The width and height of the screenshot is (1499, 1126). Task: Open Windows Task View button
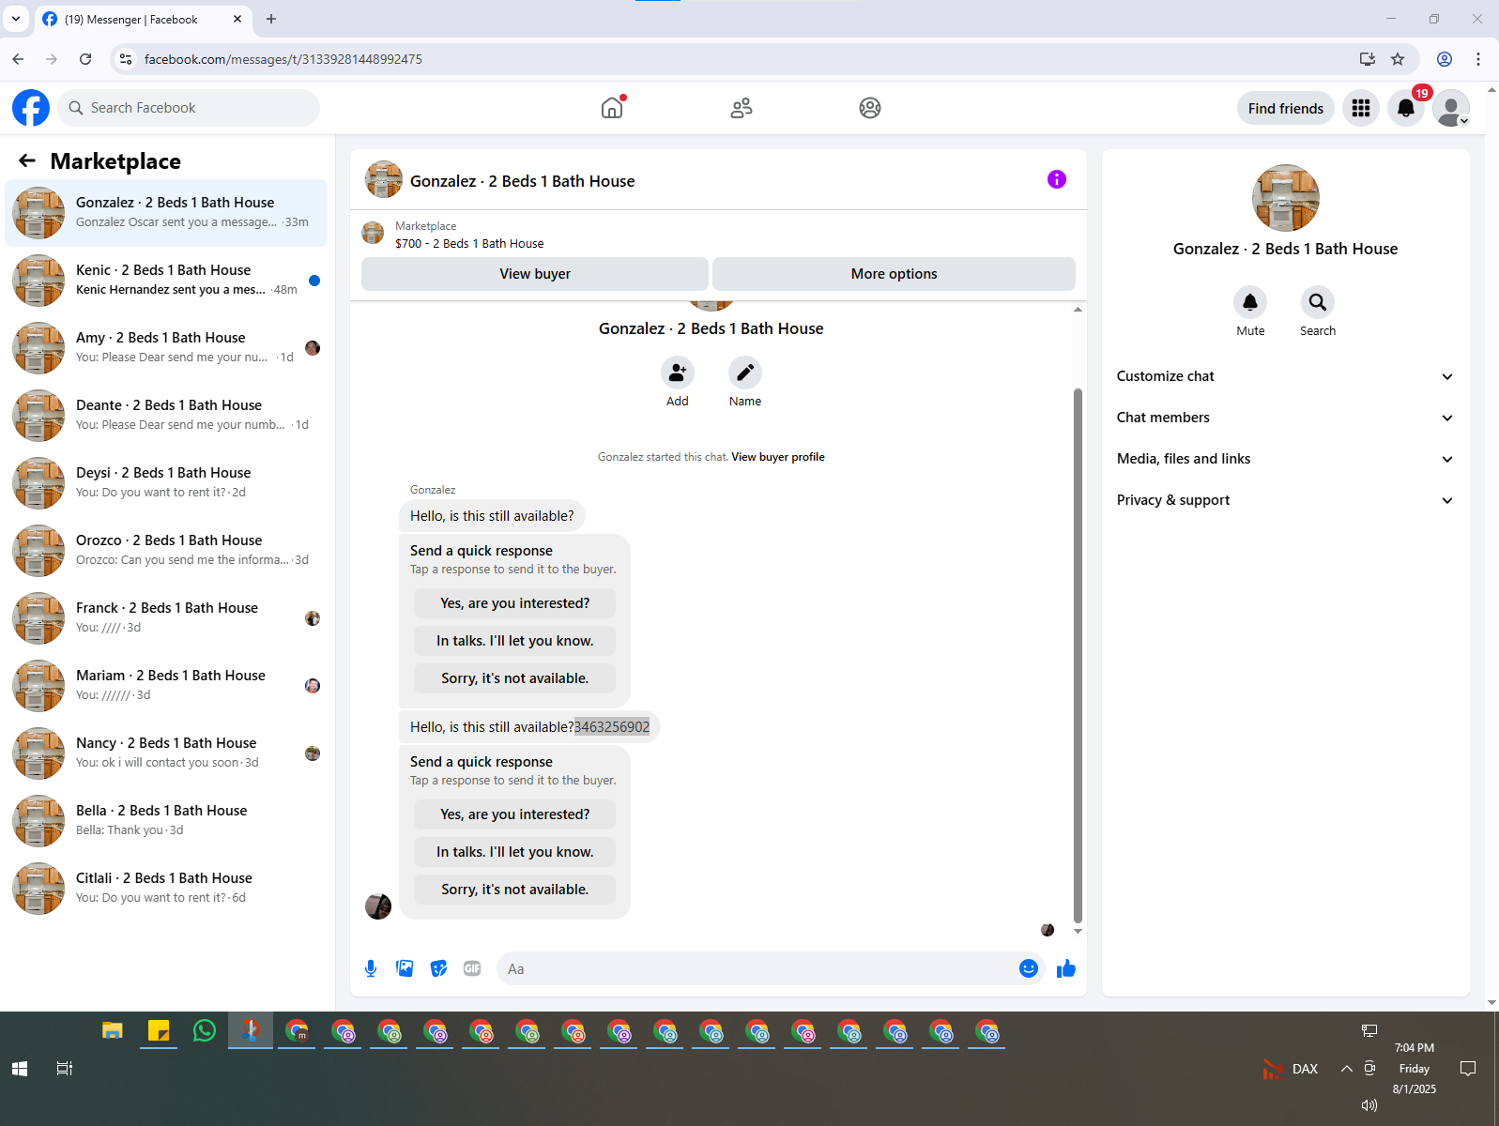pos(65,1069)
